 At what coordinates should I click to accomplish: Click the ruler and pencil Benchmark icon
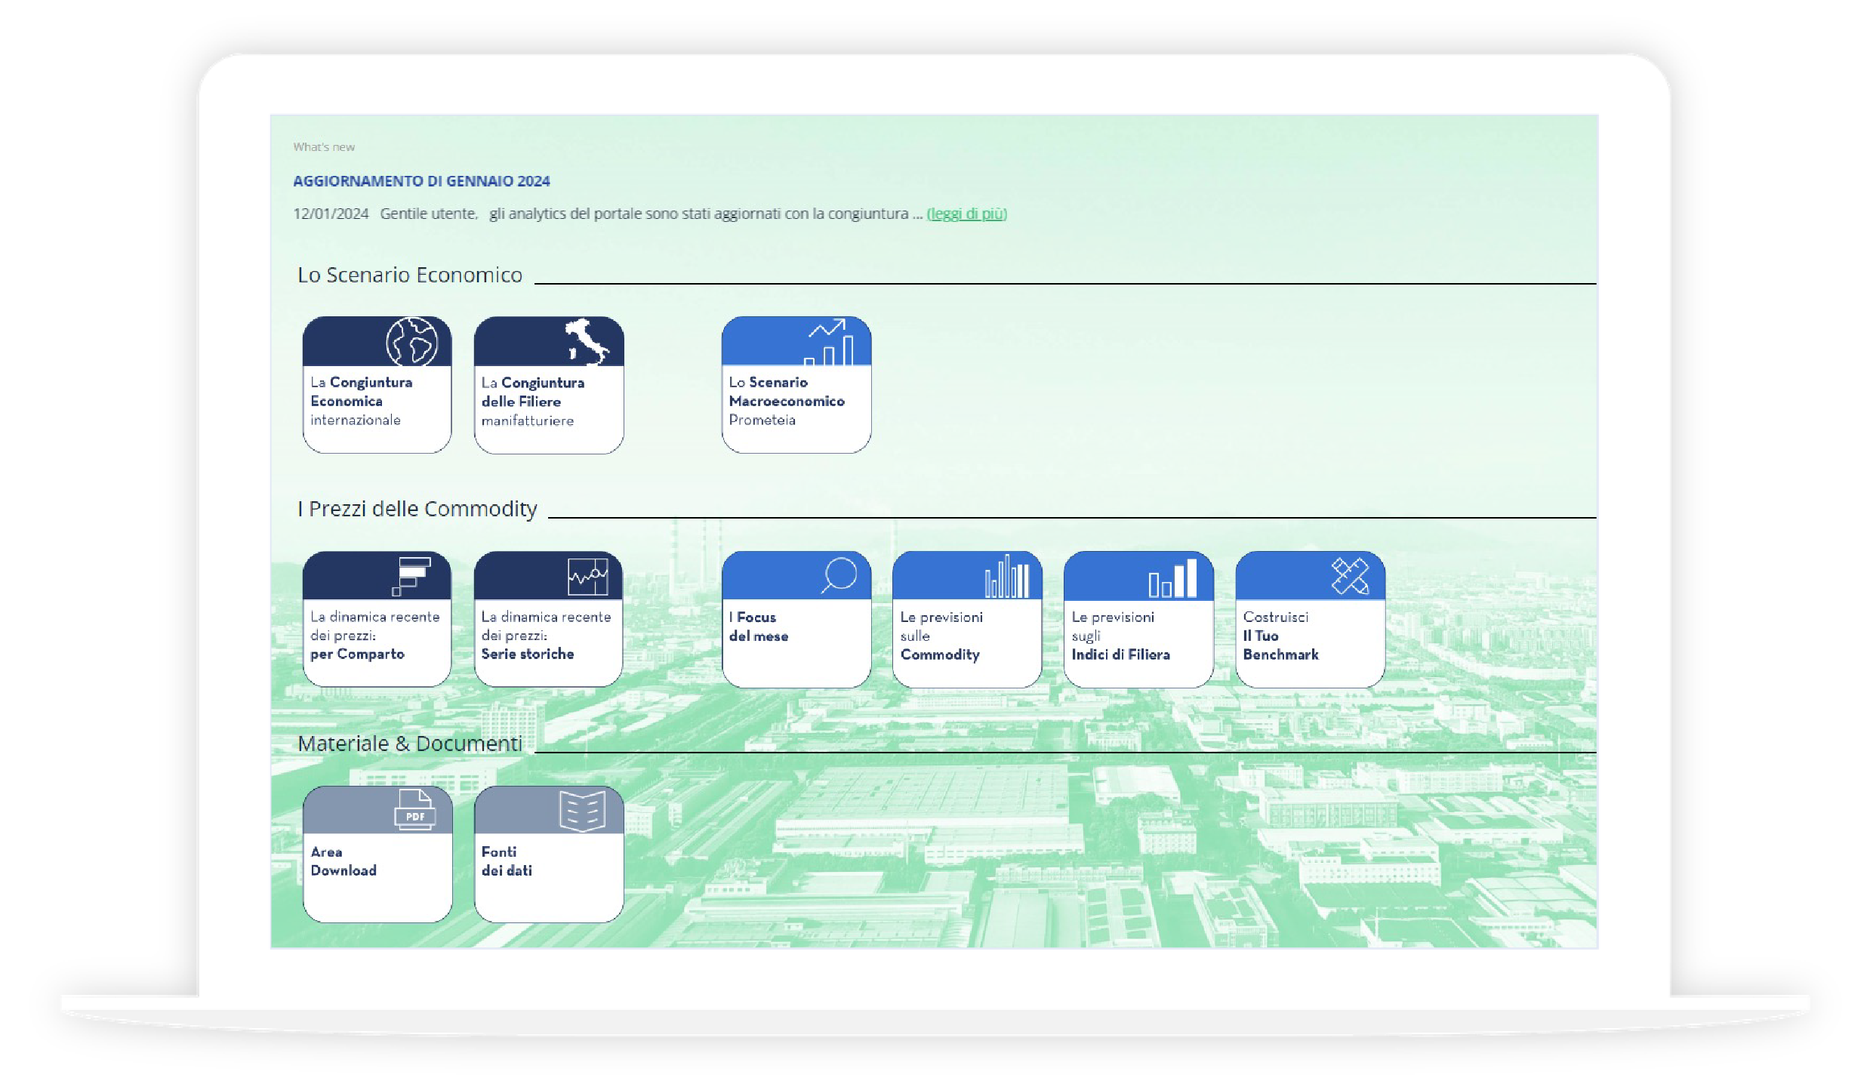[1350, 577]
